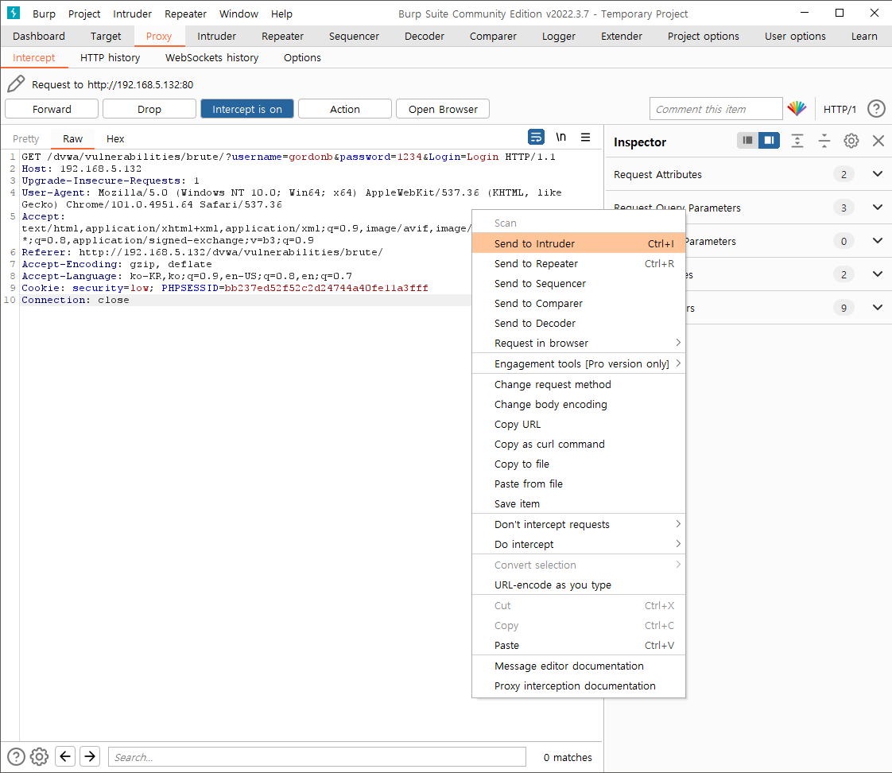
Task: Go to previous search match arrow
Action: (65, 756)
